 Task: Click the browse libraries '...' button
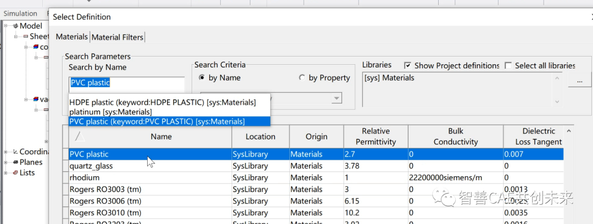point(579,81)
